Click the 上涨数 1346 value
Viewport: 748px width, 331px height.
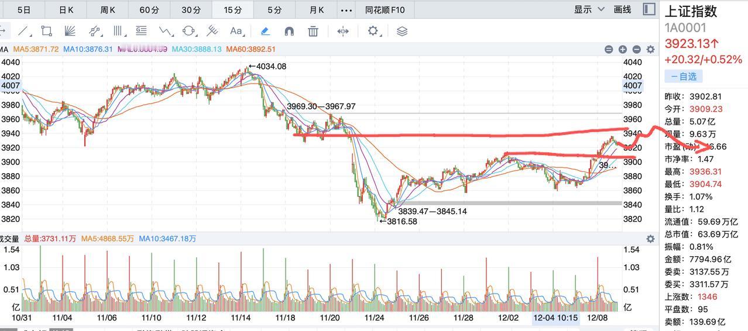(x=707, y=296)
